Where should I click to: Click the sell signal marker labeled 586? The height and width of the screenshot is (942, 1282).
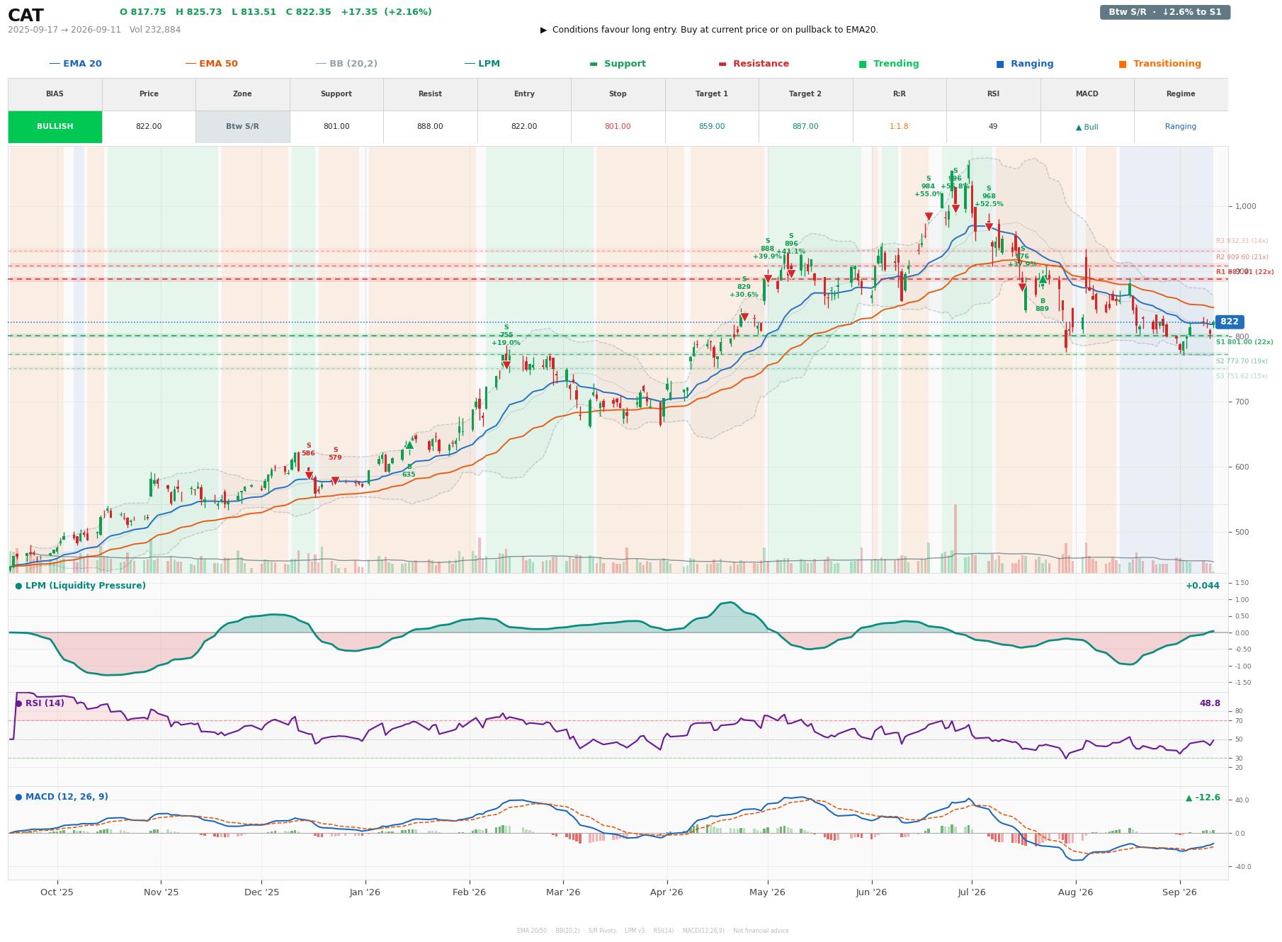pos(309,475)
